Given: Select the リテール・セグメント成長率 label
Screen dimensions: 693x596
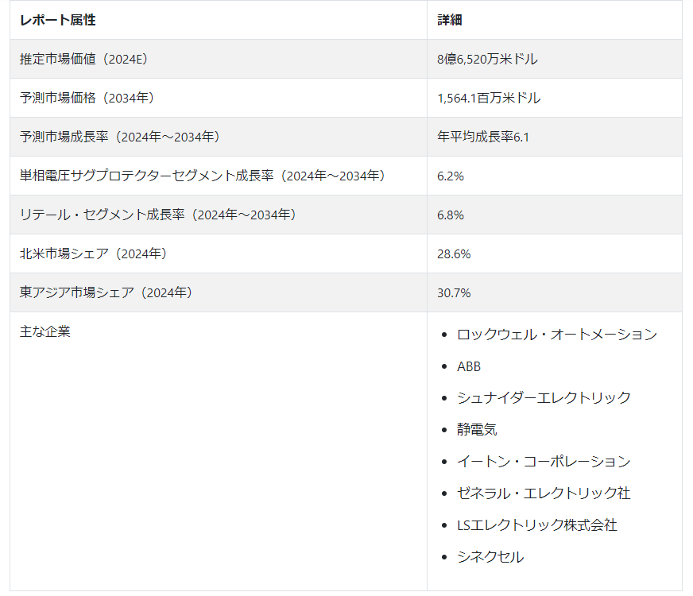Looking at the screenshot, I should [158, 215].
